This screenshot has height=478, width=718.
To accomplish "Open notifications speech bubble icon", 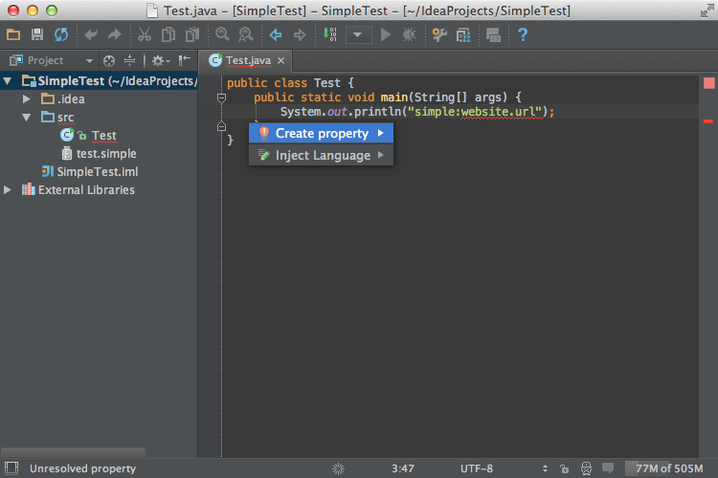I will point(608,467).
